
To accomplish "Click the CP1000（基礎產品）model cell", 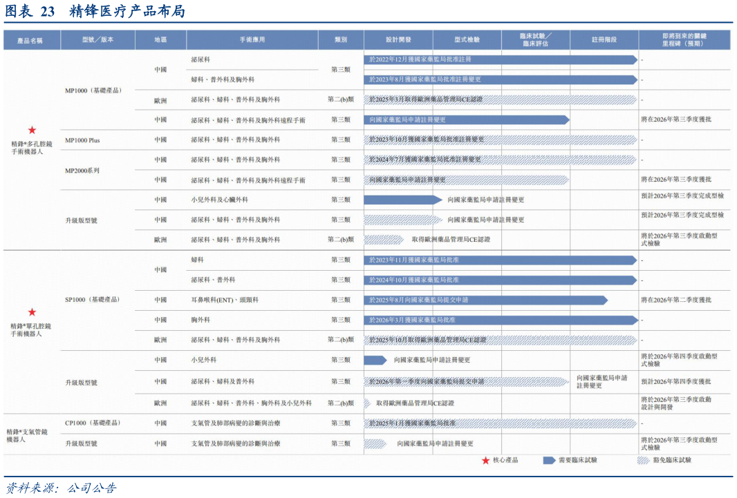I will [93, 423].
